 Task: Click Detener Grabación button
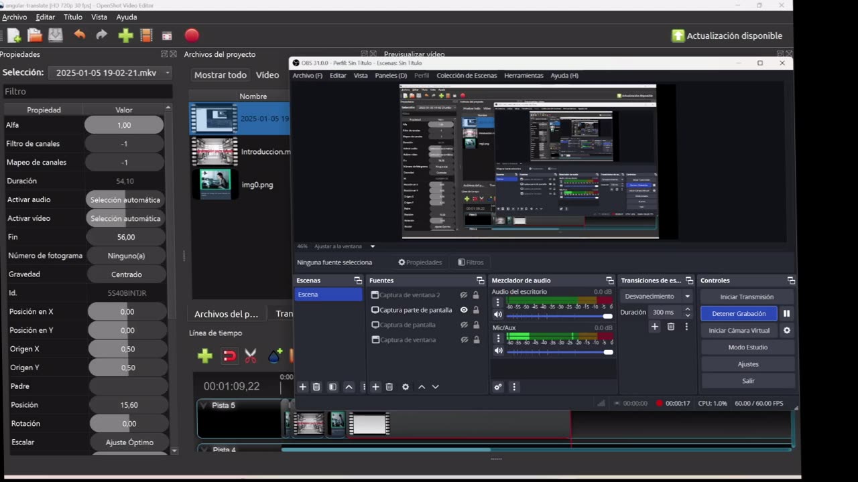point(739,313)
